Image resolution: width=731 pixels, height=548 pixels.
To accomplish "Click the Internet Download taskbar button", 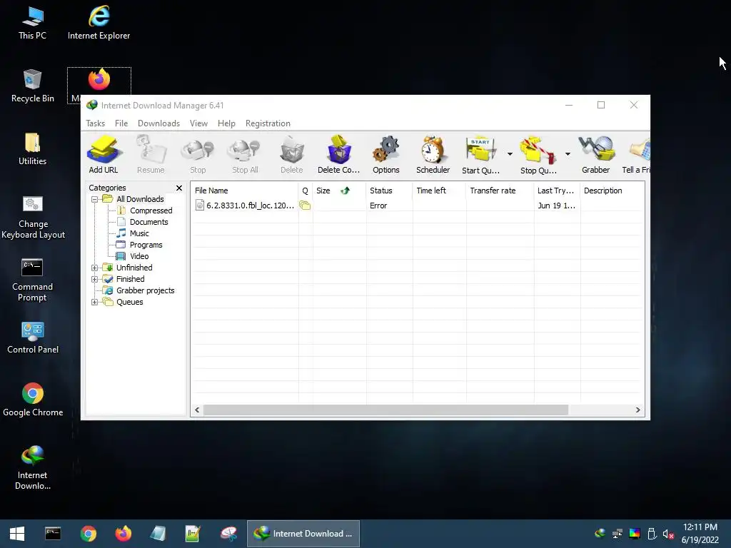I will coord(303,534).
